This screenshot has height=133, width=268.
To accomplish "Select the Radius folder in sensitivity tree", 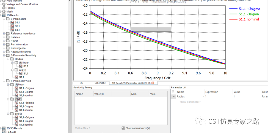I will coord(19,59).
